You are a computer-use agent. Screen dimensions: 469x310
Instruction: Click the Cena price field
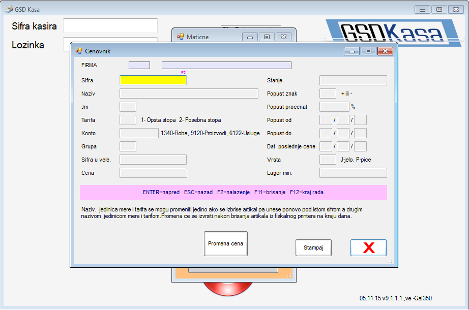tap(153, 173)
